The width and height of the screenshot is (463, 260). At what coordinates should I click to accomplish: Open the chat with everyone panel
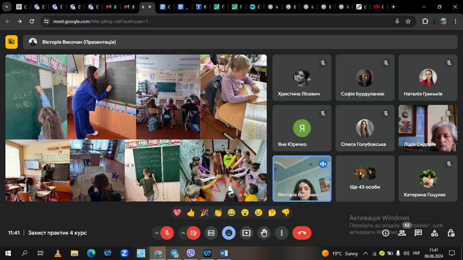point(418,233)
